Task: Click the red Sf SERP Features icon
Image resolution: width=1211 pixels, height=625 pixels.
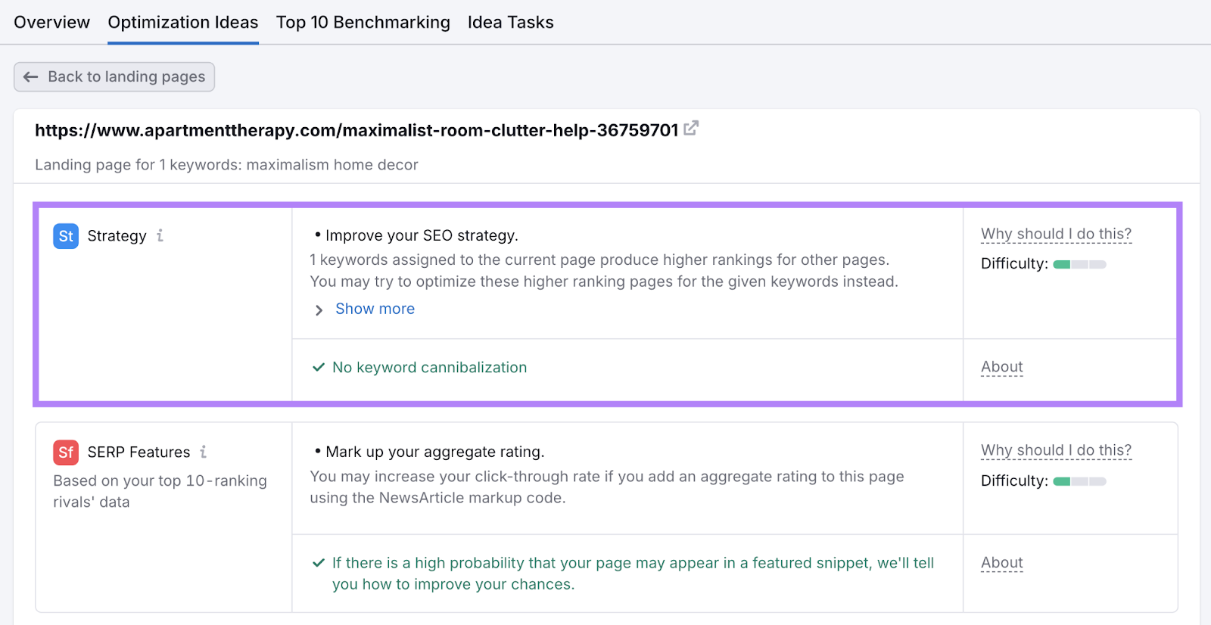Action: [66, 452]
